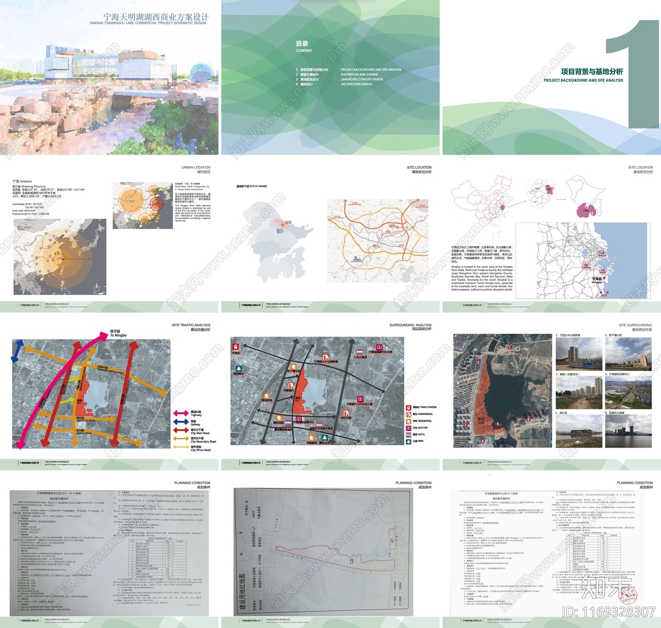661x628 pixels.
Task: Click the grey Ningbo map marked SITE
Action: point(278,241)
